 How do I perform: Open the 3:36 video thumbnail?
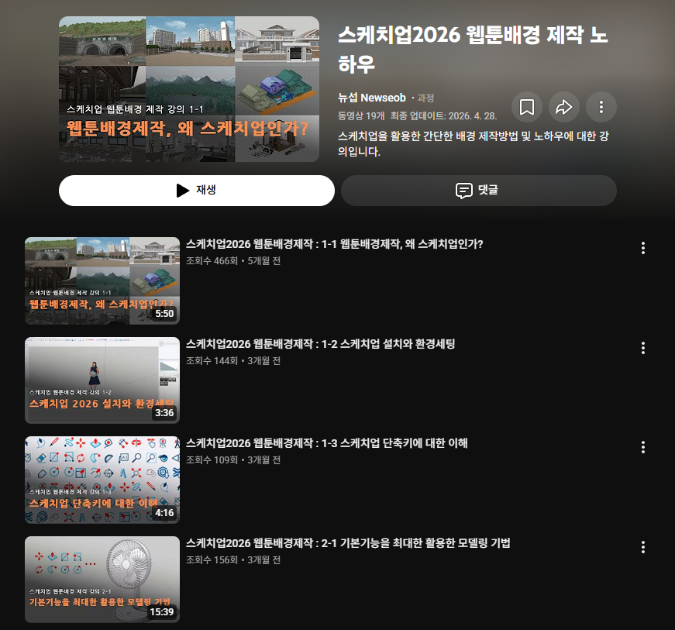click(x=102, y=380)
